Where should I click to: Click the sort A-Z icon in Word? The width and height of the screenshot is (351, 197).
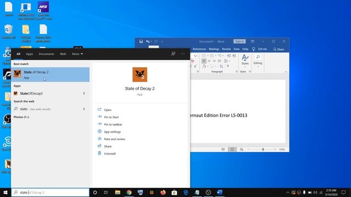click(222, 66)
